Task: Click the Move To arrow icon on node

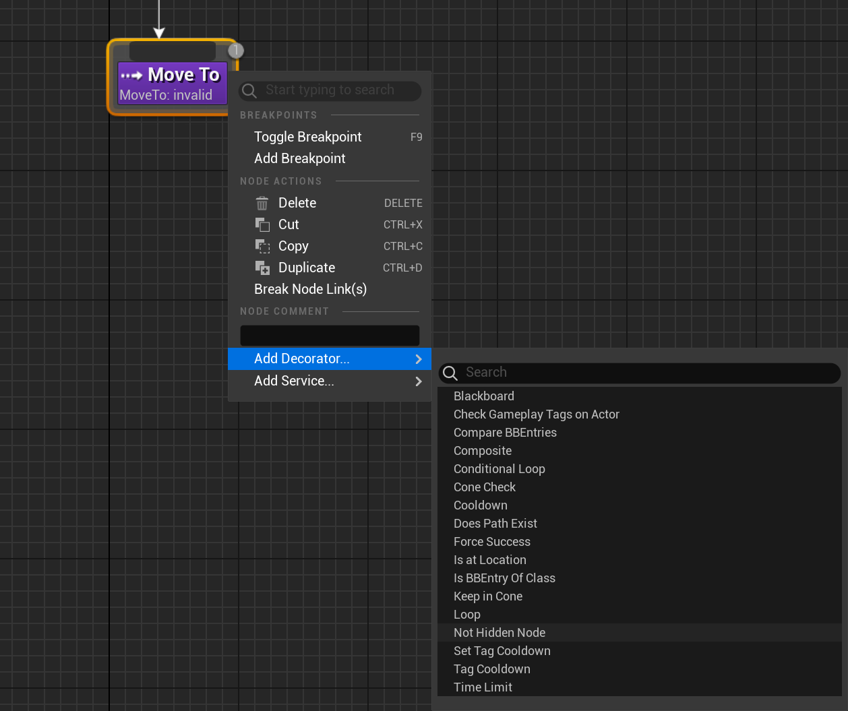Action: point(131,75)
